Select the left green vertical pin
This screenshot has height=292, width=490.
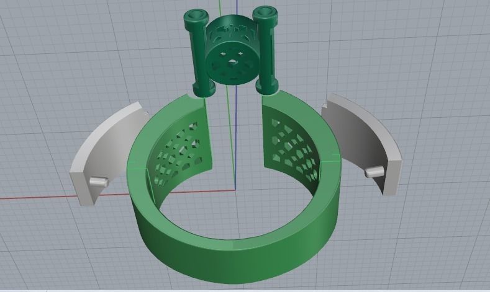click(199, 53)
